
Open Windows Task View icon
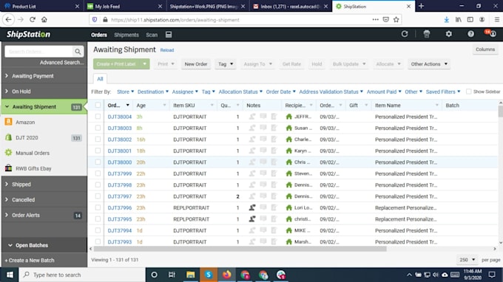point(172,275)
